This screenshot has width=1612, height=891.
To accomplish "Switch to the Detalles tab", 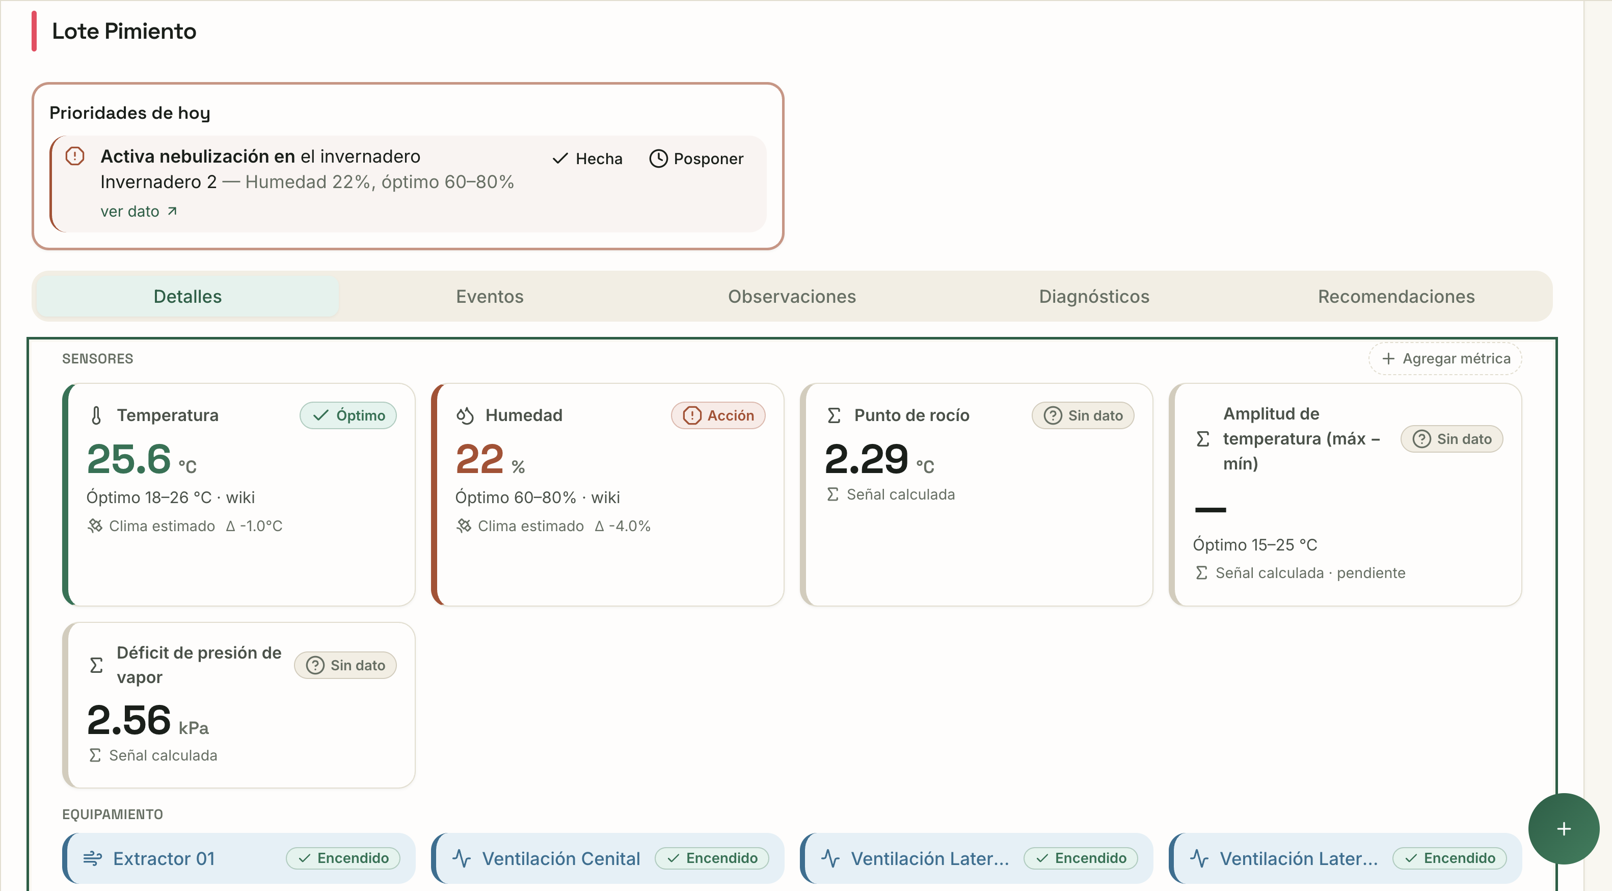I will (x=187, y=296).
